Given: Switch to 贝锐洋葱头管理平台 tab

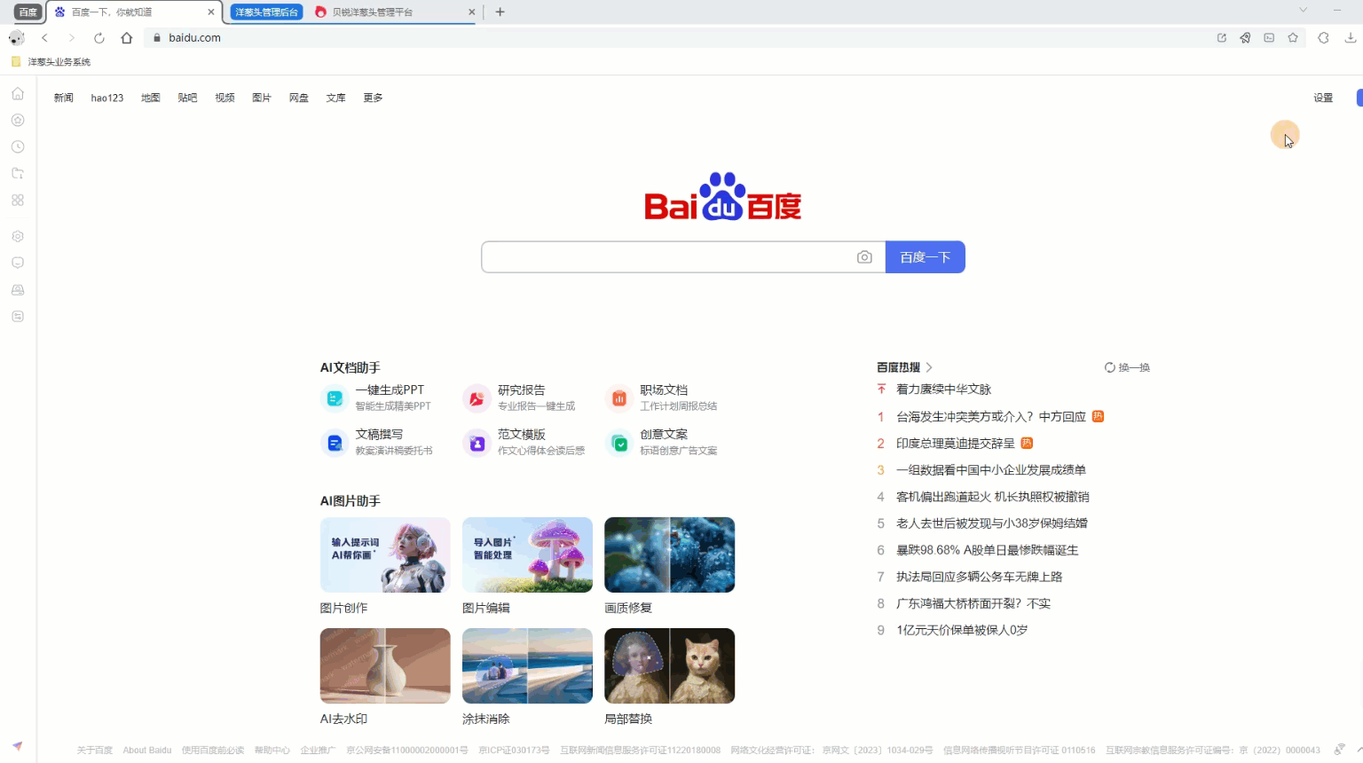Looking at the screenshot, I should (394, 12).
